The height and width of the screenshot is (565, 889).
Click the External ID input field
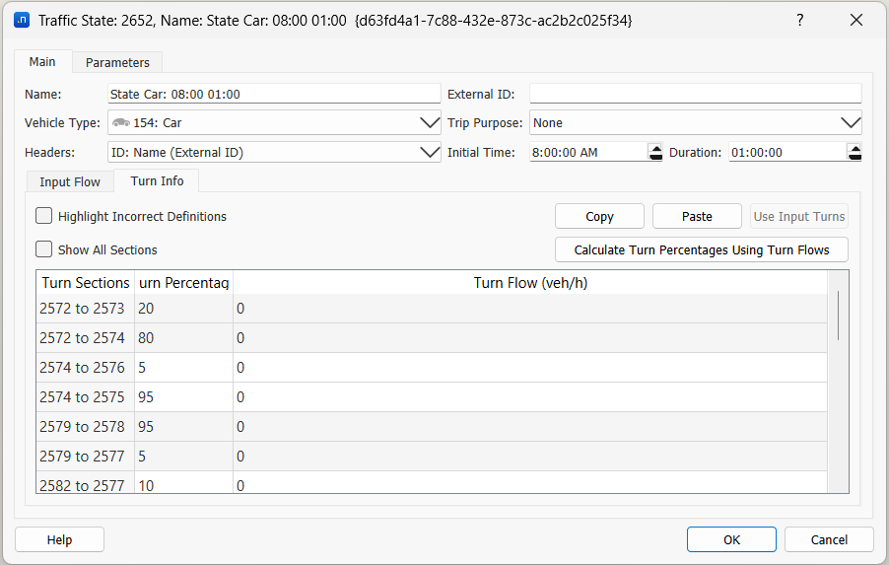695,94
